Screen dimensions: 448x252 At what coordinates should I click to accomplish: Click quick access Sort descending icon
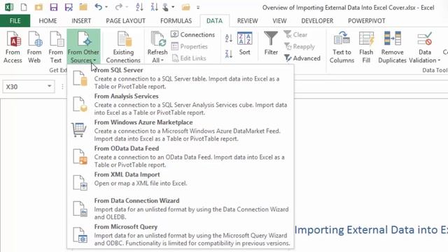[x=154, y=7]
